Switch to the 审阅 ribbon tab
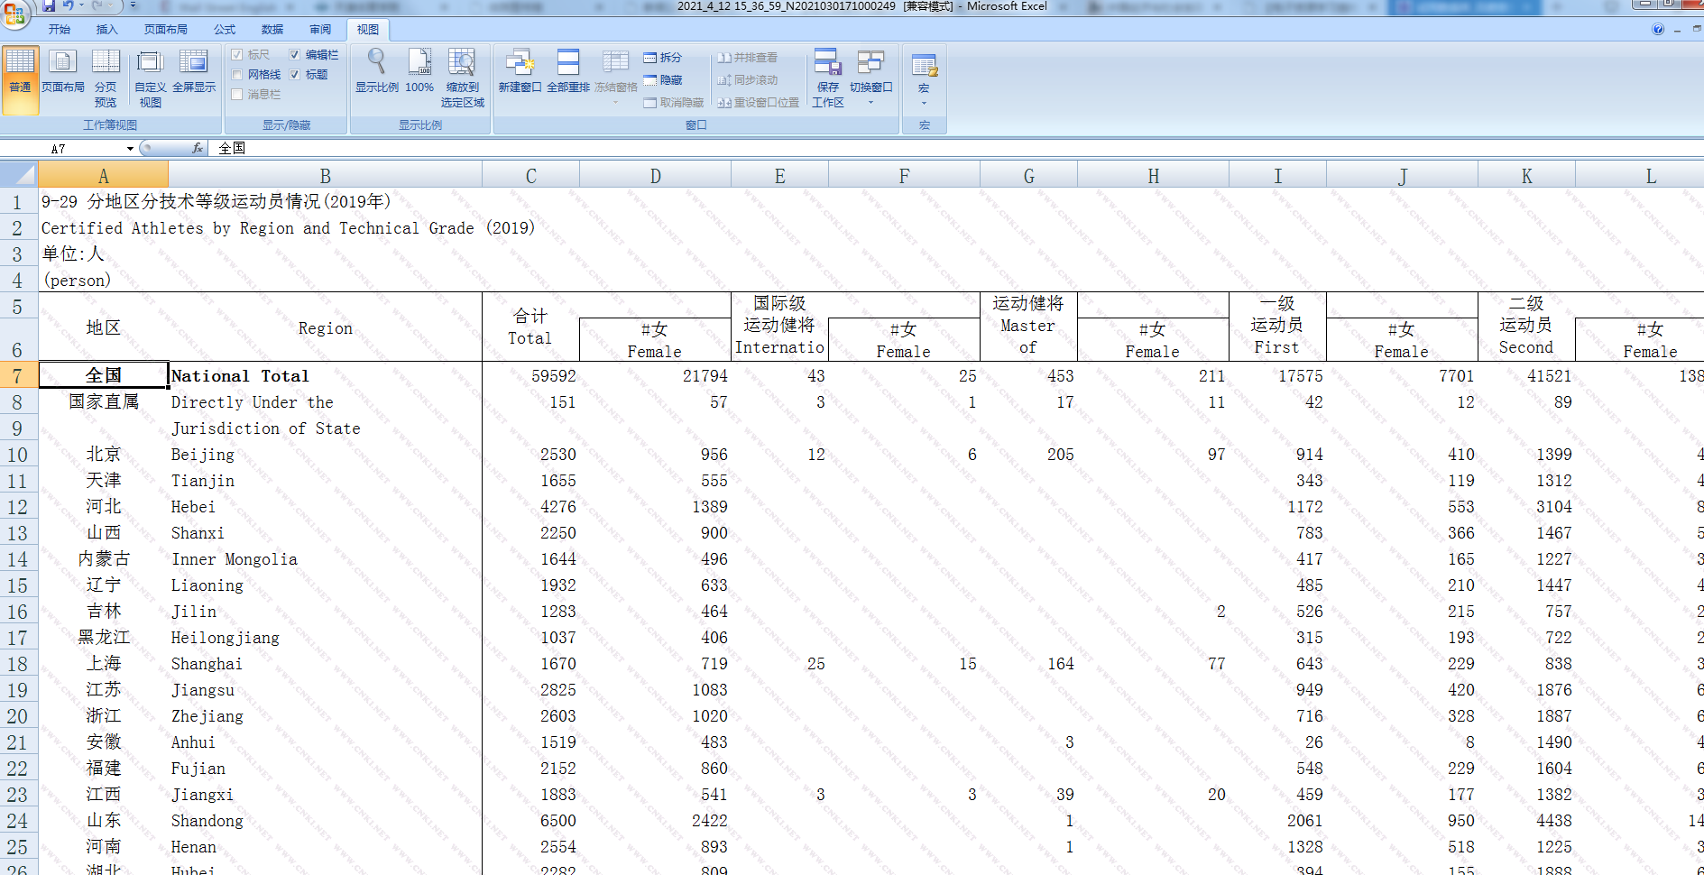1704x875 pixels. [319, 30]
